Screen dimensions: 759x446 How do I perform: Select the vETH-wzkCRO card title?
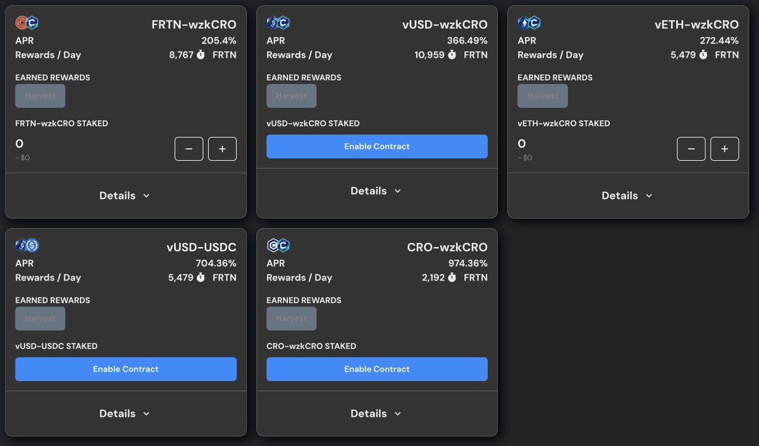(x=696, y=25)
